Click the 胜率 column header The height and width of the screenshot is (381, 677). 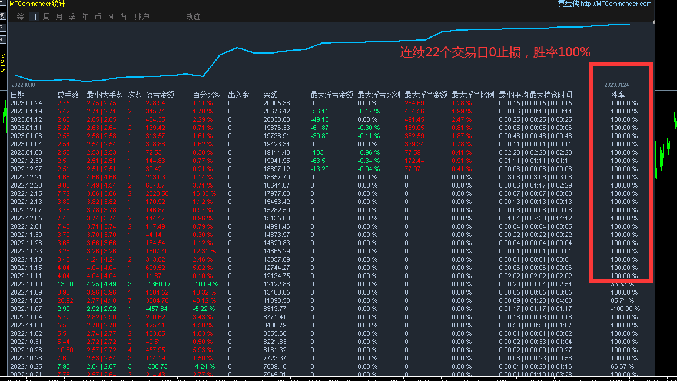point(618,95)
